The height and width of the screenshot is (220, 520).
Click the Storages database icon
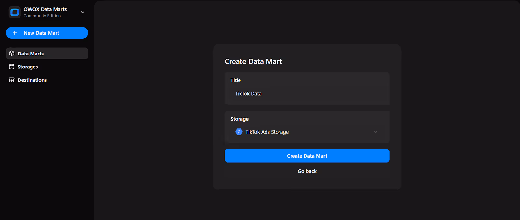point(12,67)
